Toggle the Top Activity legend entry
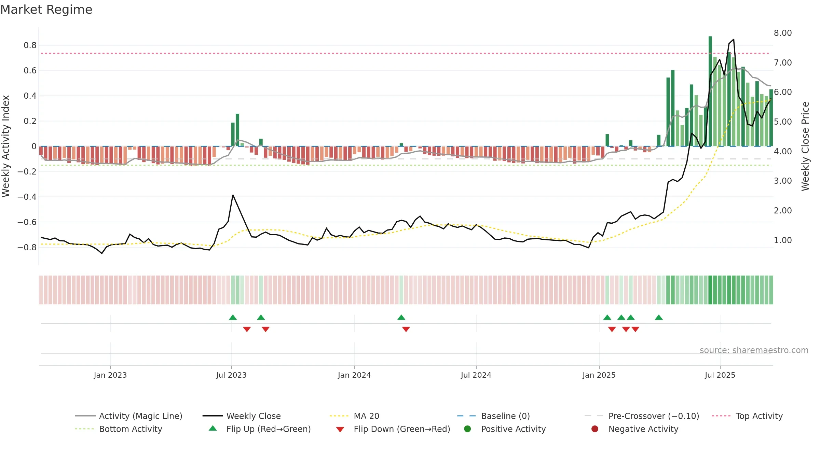 click(x=747, y=416)
